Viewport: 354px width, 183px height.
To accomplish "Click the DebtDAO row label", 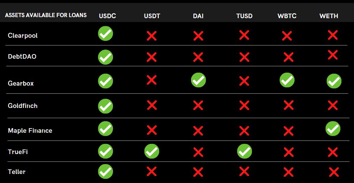I will point(22,56).
